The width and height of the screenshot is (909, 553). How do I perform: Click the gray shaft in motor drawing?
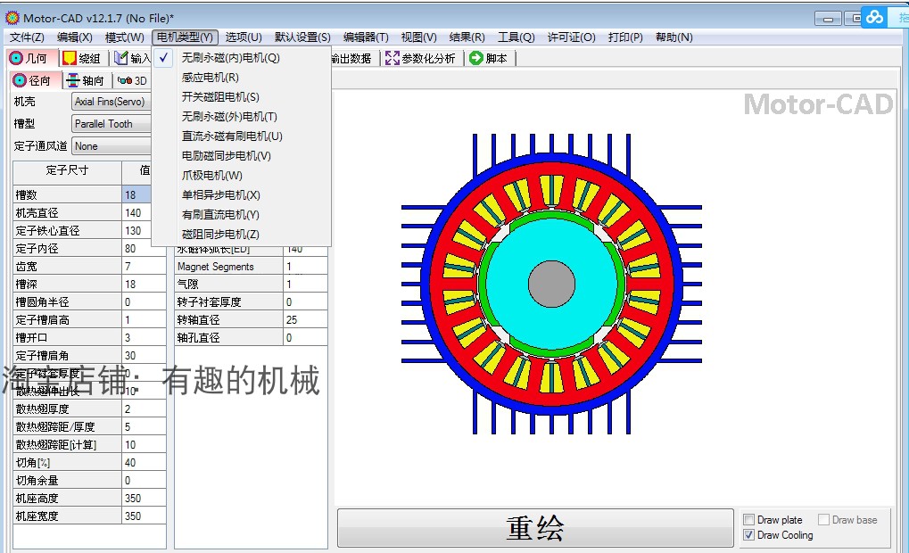tap(551, 284)
